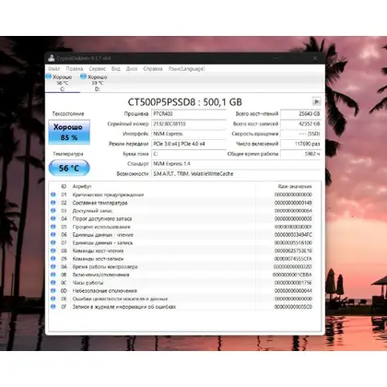Open the Вид menu
Screen dimensions: 387x387
click(116, 69)
